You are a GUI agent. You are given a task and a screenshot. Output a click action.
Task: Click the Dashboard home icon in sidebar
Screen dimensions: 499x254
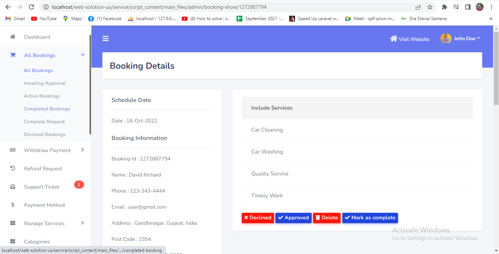pos(13,37)
